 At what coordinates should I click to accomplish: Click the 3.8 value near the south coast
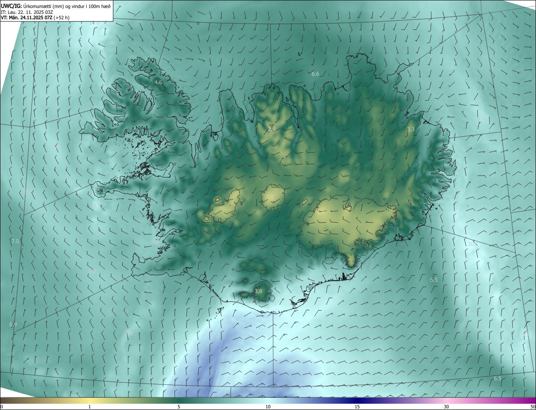[x=258, y=291]
